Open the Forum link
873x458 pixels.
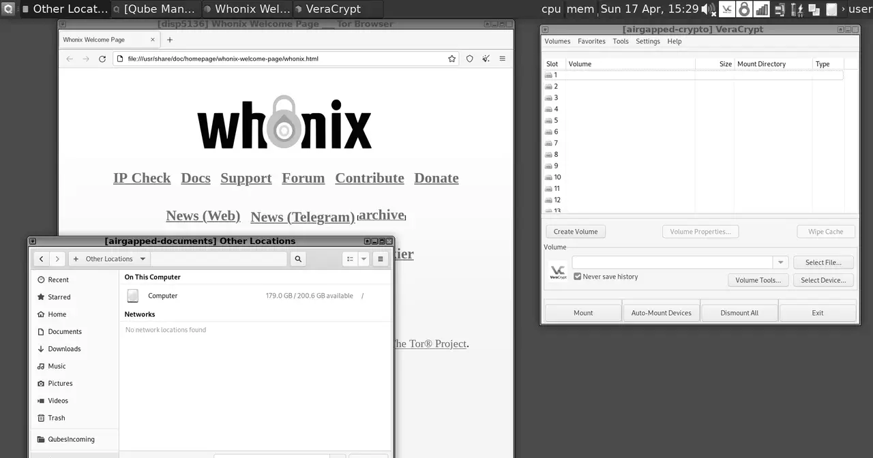pyautogui.click(x=304, y=178)
